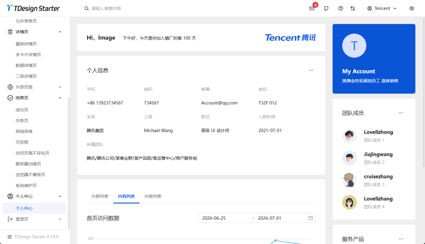
Task: Select the first 内容列表 tab
Action: pos(100,196)
